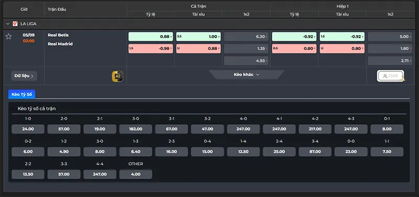Select first-half 1x2 odds 2.71

tap(390, 61)
